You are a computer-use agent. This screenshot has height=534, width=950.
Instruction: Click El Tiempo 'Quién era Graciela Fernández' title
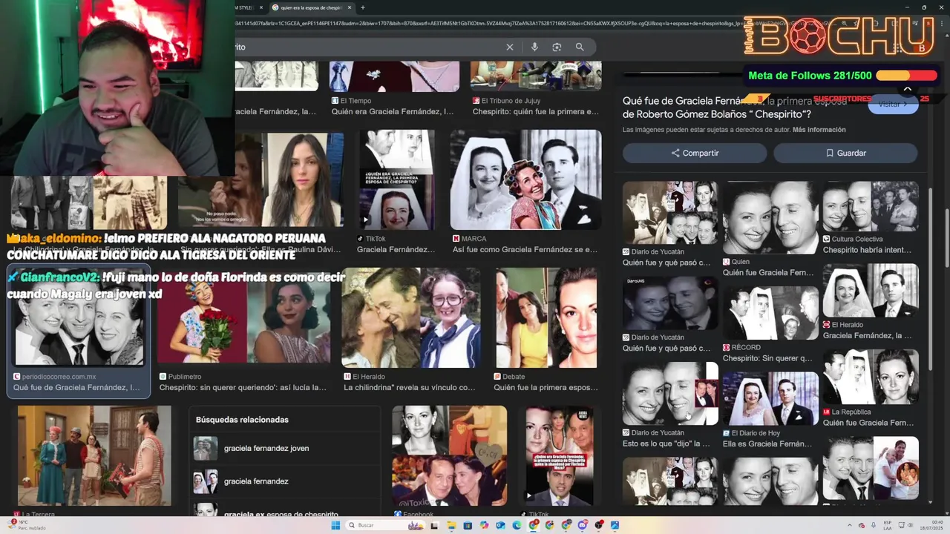pos(392,112)
